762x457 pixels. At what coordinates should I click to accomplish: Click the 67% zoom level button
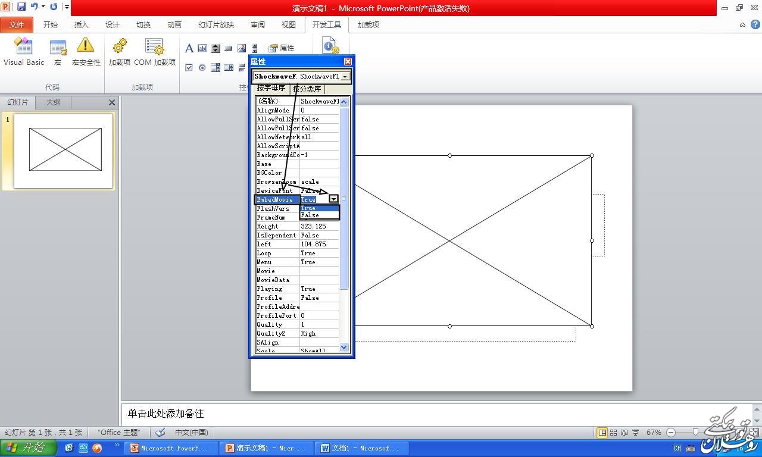[x=654, y=433]
